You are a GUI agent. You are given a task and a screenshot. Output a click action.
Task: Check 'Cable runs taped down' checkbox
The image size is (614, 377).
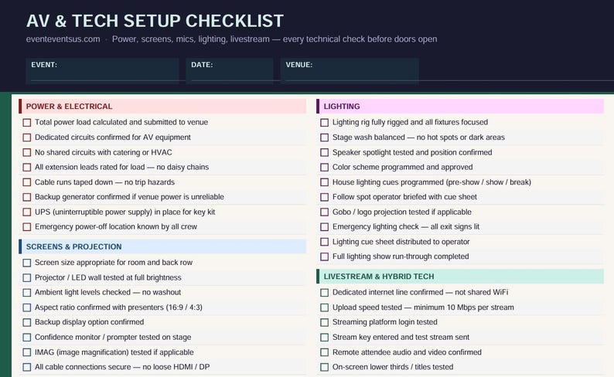(x=26, y=182)
